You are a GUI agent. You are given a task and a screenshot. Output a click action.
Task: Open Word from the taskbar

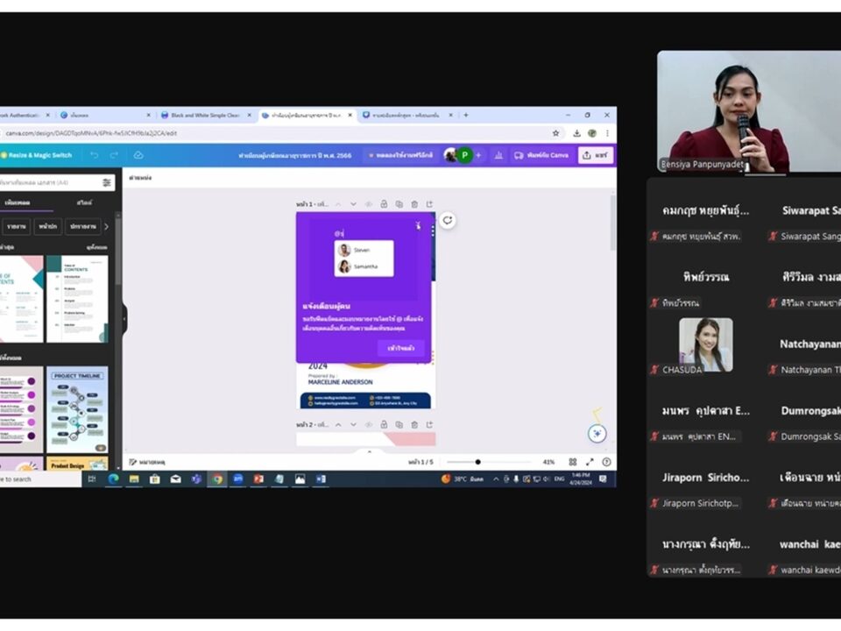coord(321,479)
